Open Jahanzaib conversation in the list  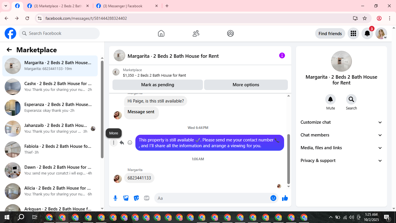(50, 129)
